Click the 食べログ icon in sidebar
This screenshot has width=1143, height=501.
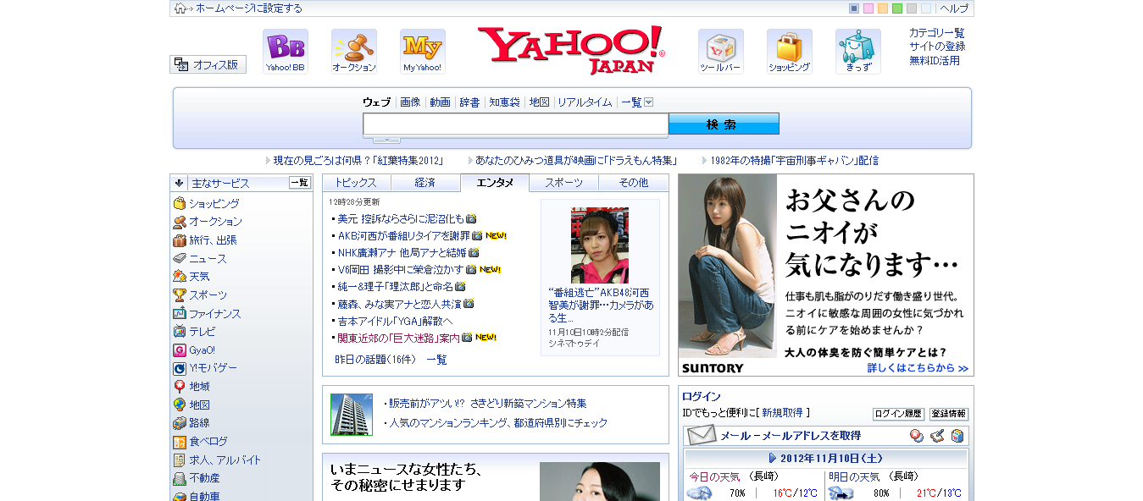[x=180, y=442]
